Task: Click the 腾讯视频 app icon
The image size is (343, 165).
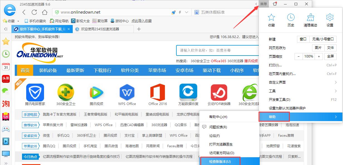Action: (96, 92)
